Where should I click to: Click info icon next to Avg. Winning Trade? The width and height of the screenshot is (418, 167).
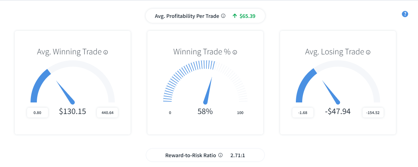pyautogui.click(x=106, y=52)
